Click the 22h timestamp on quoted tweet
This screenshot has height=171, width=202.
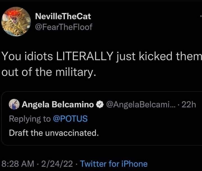(x=188, y=105)
